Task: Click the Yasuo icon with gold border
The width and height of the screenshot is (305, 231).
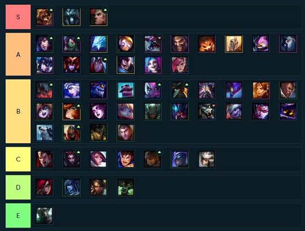Action: pyautogui.click(x=126, y=65)
